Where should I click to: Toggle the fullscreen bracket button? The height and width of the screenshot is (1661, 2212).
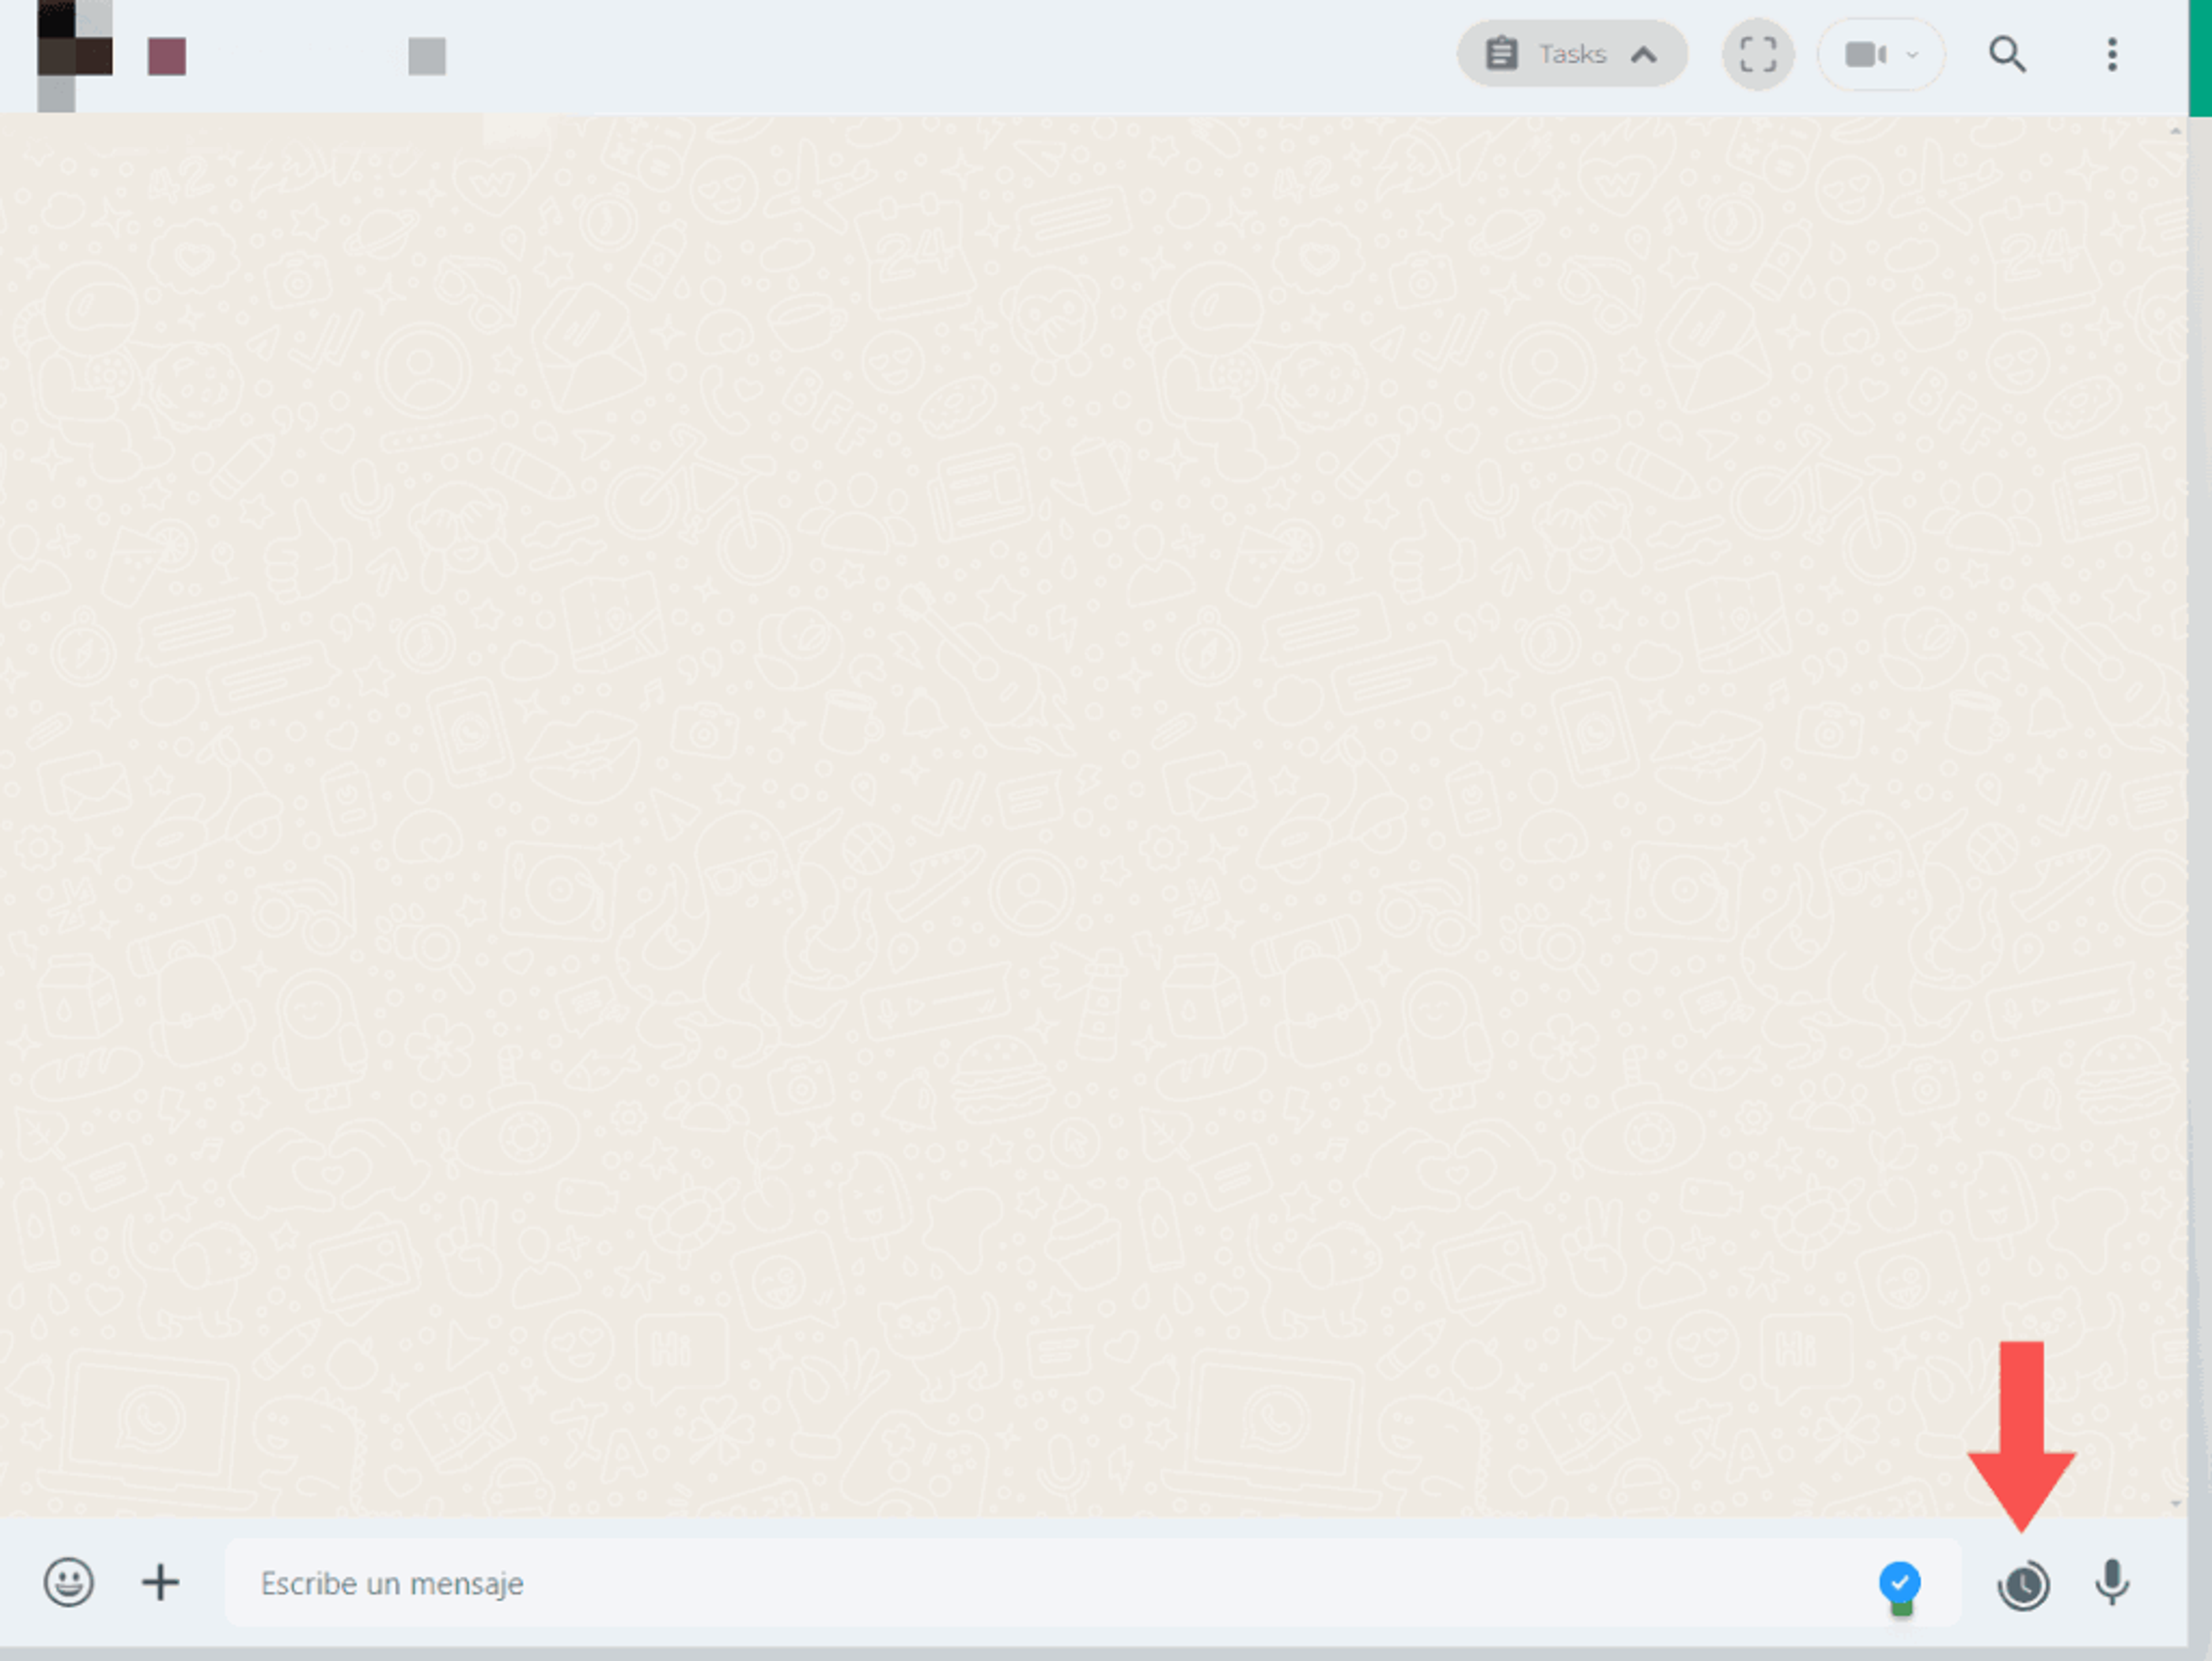pos(1758,54)
